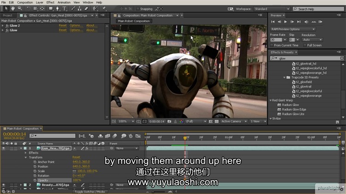Click Reset for Glow 2 effect

[x=62, y=25]
